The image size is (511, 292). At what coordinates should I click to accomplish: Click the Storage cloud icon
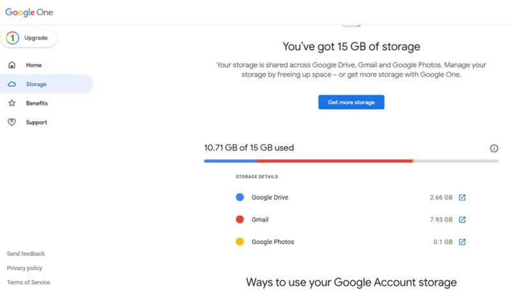point(11,84)
